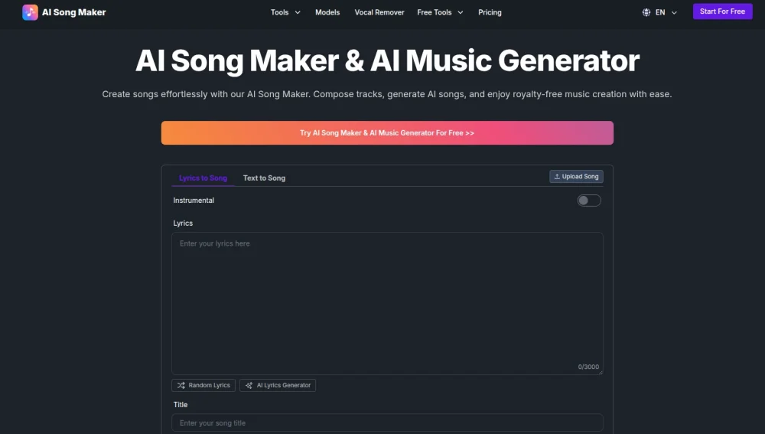Image resolution: width=765 pixels, height=434 pixels.
Task: Open the Models menu item
Action: pos(327,12)
